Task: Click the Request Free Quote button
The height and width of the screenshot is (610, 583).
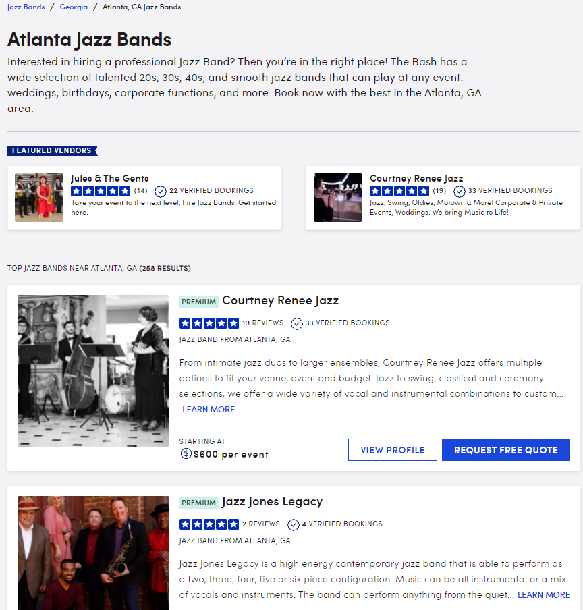Action: 505,449
